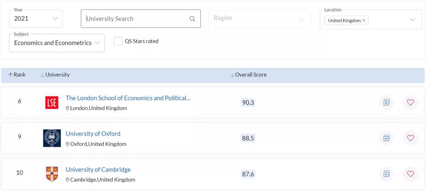Add LSE to the compare list

(386, 102)
